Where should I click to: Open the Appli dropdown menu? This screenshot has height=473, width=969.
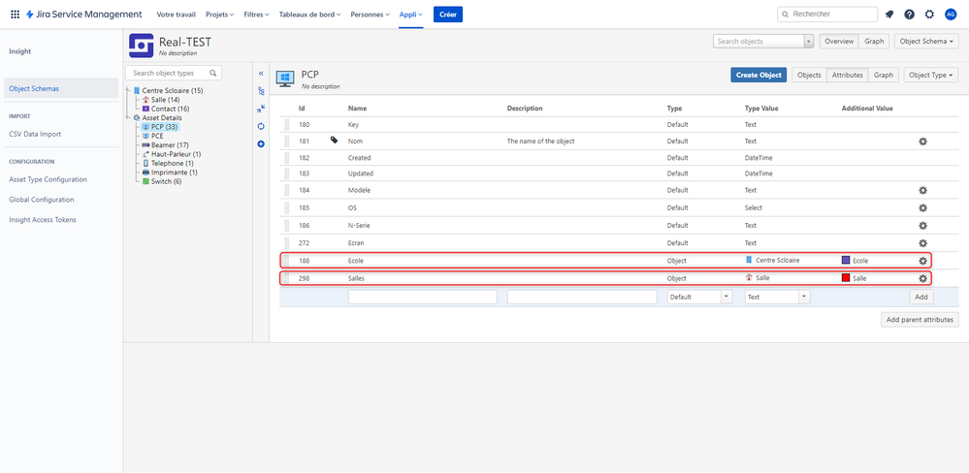[411, 15]
